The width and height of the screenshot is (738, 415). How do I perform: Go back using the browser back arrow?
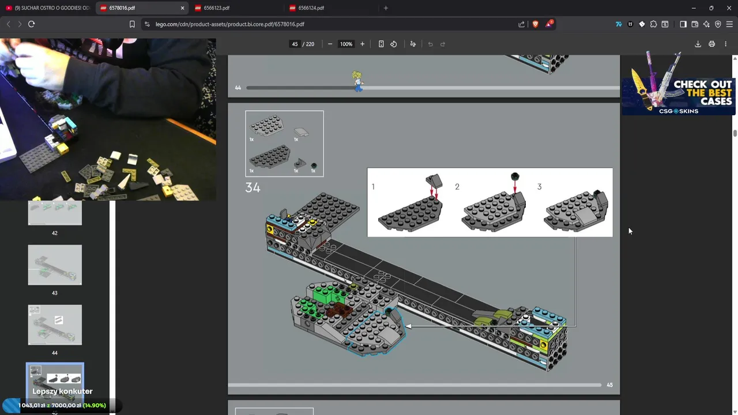click(x=8, y=24)
